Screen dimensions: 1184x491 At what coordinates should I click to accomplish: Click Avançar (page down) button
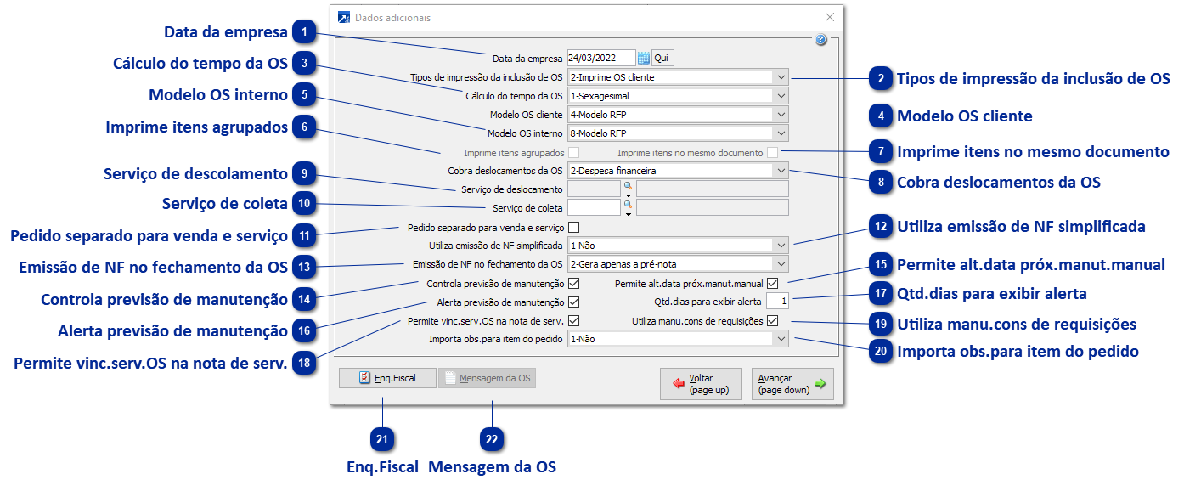(x=792, y=384)
